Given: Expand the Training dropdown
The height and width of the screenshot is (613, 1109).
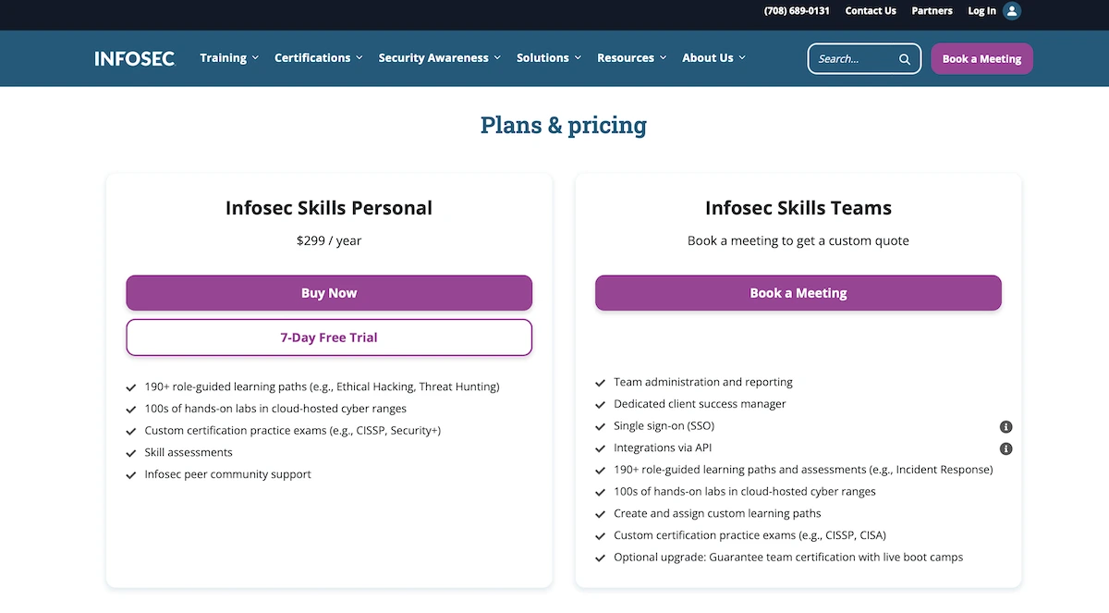Looking at the screenshot, I should (x=228, y=57).
